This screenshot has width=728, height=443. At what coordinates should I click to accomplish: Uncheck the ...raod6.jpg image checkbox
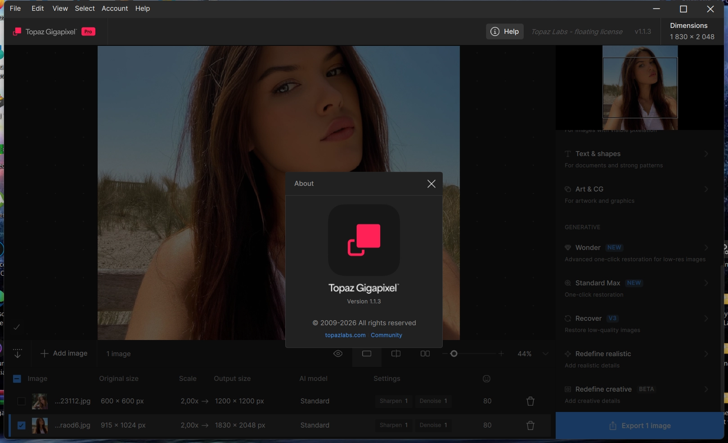coord(21,425)
